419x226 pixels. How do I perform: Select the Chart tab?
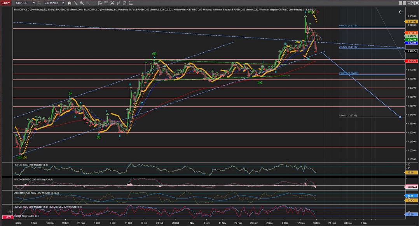[x=5, y=3]
